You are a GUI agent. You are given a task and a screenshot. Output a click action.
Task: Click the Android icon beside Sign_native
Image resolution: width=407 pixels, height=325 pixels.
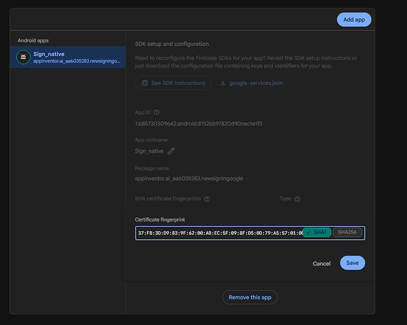[x=23, y=57]
